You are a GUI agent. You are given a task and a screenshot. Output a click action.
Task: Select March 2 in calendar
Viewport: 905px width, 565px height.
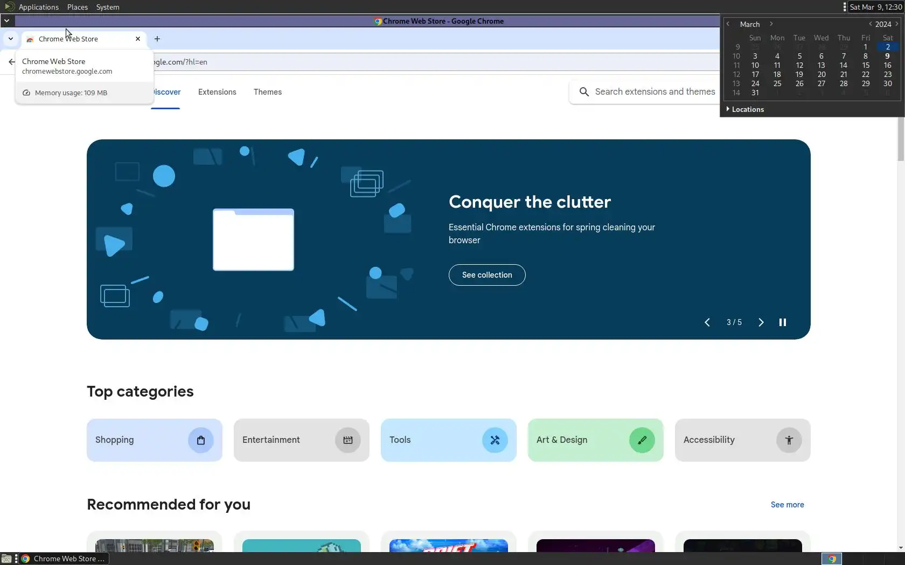[x=888, y=47]
